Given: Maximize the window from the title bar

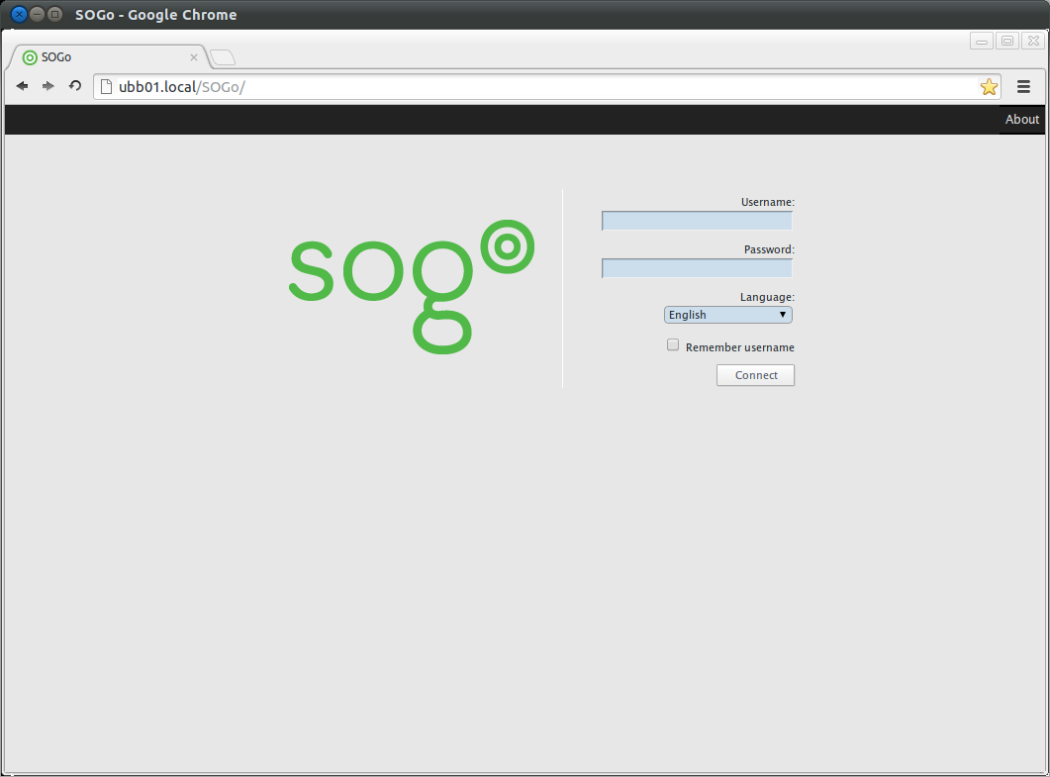Looking at the screenshot, I should (x=54, y=14).
